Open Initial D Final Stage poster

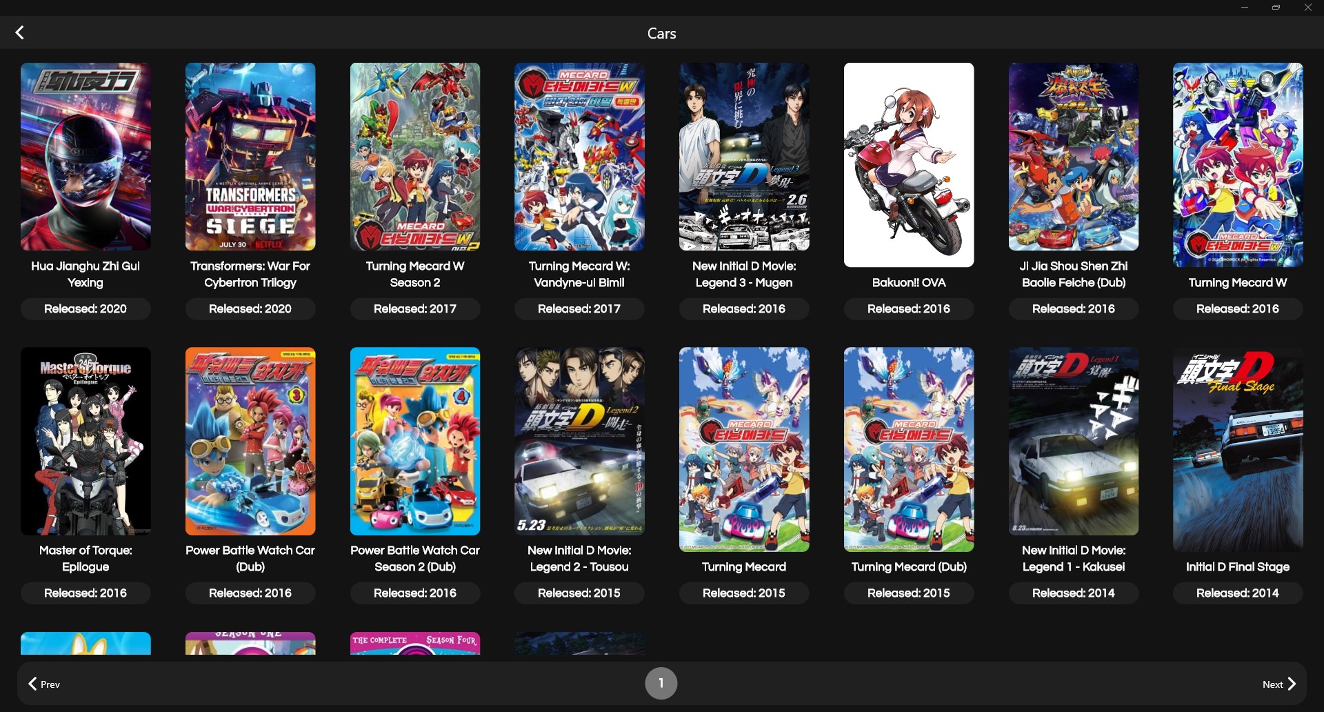point(1238,449)
